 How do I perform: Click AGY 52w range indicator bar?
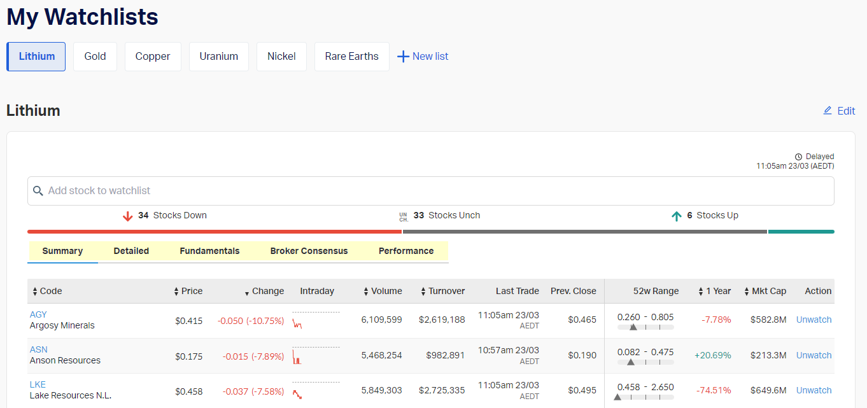[x=645, y=327]
